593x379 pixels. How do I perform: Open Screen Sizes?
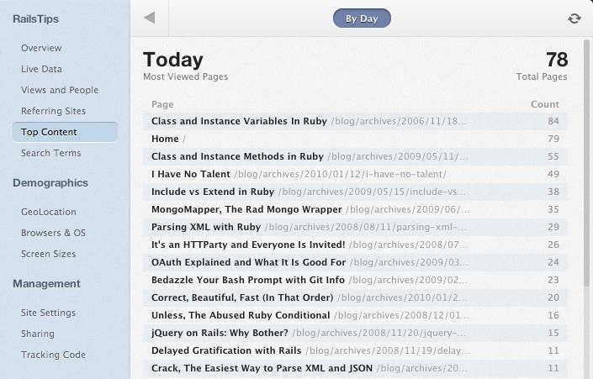pos(49,254)
